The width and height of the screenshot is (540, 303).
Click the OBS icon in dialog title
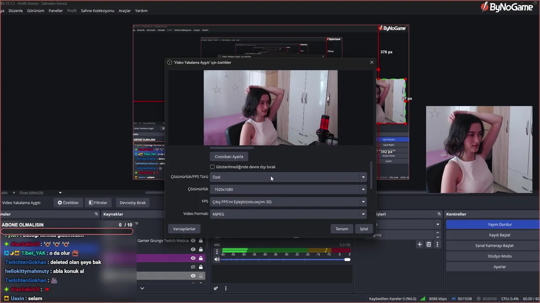tap(170, 62)
